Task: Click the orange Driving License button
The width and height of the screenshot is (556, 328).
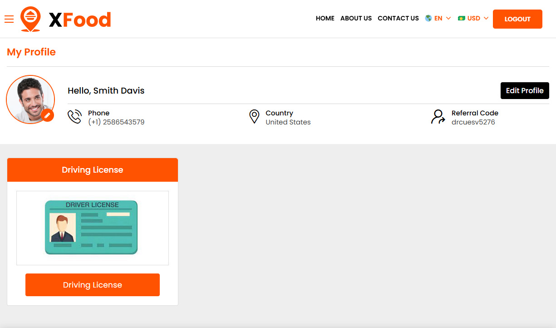Action: (93, 285)
